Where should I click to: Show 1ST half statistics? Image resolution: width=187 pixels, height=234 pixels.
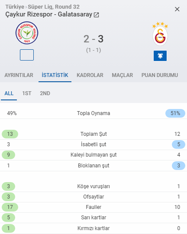tap(27, 93)
